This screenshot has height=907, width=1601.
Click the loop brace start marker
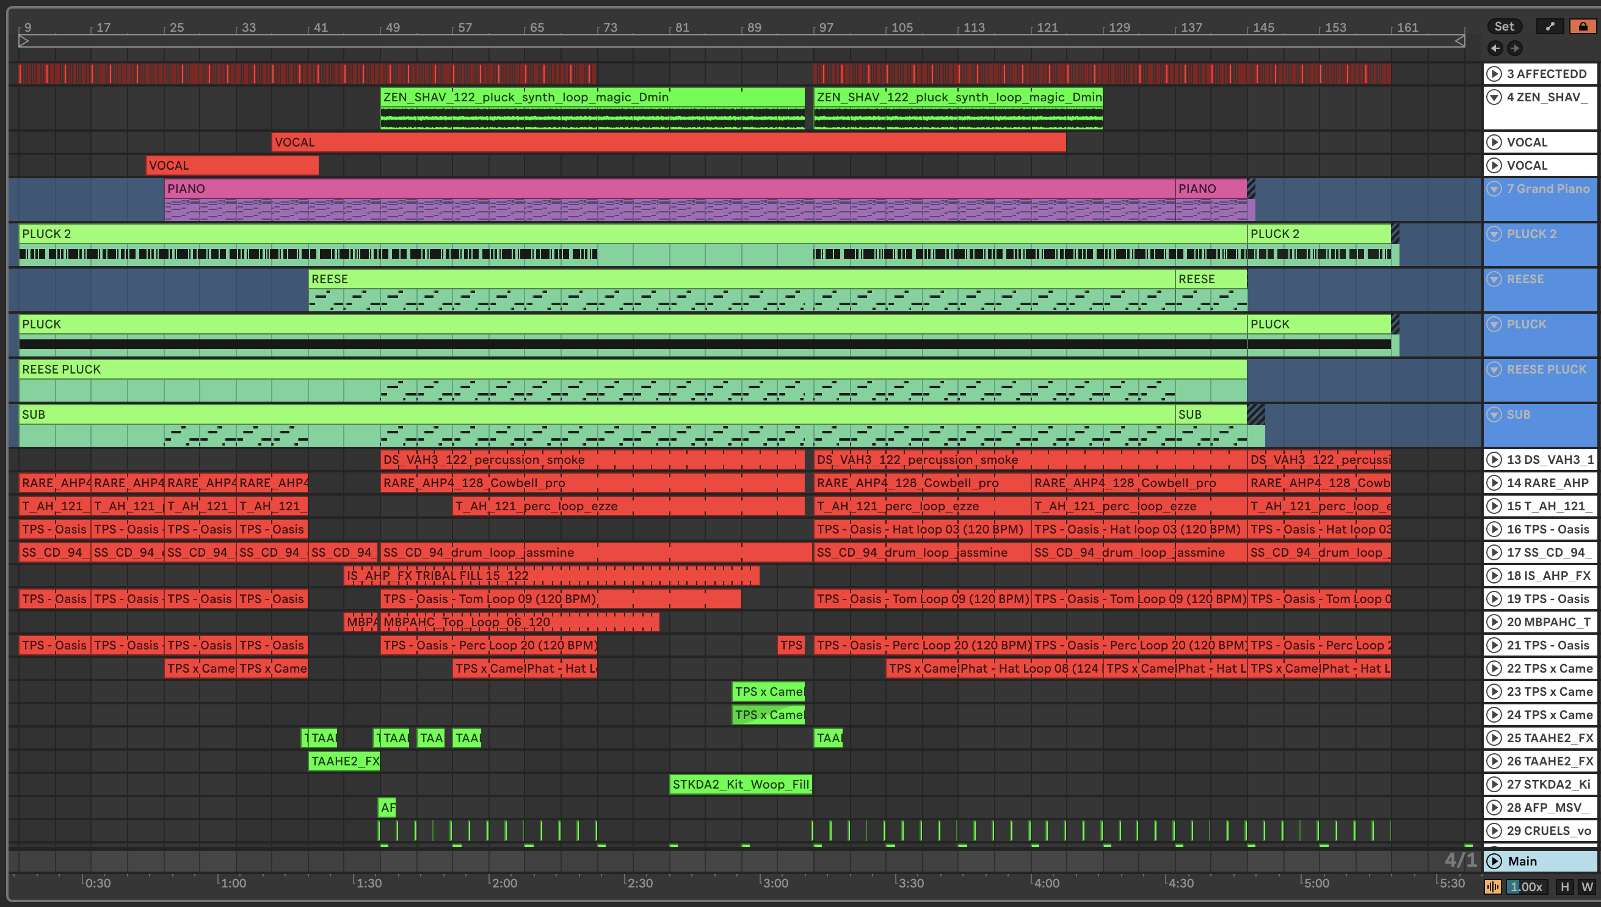pyautogui.click(x=24, y=41)
